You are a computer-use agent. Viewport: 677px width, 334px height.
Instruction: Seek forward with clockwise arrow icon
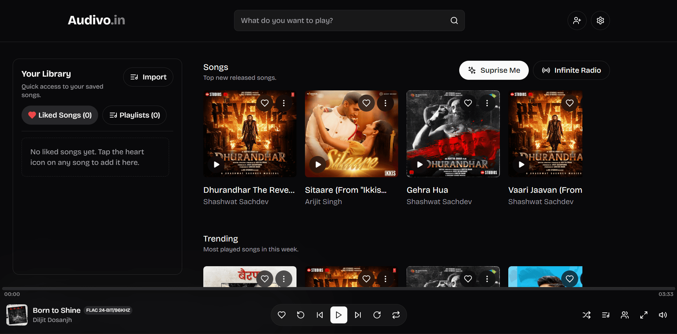coord(377,315)
